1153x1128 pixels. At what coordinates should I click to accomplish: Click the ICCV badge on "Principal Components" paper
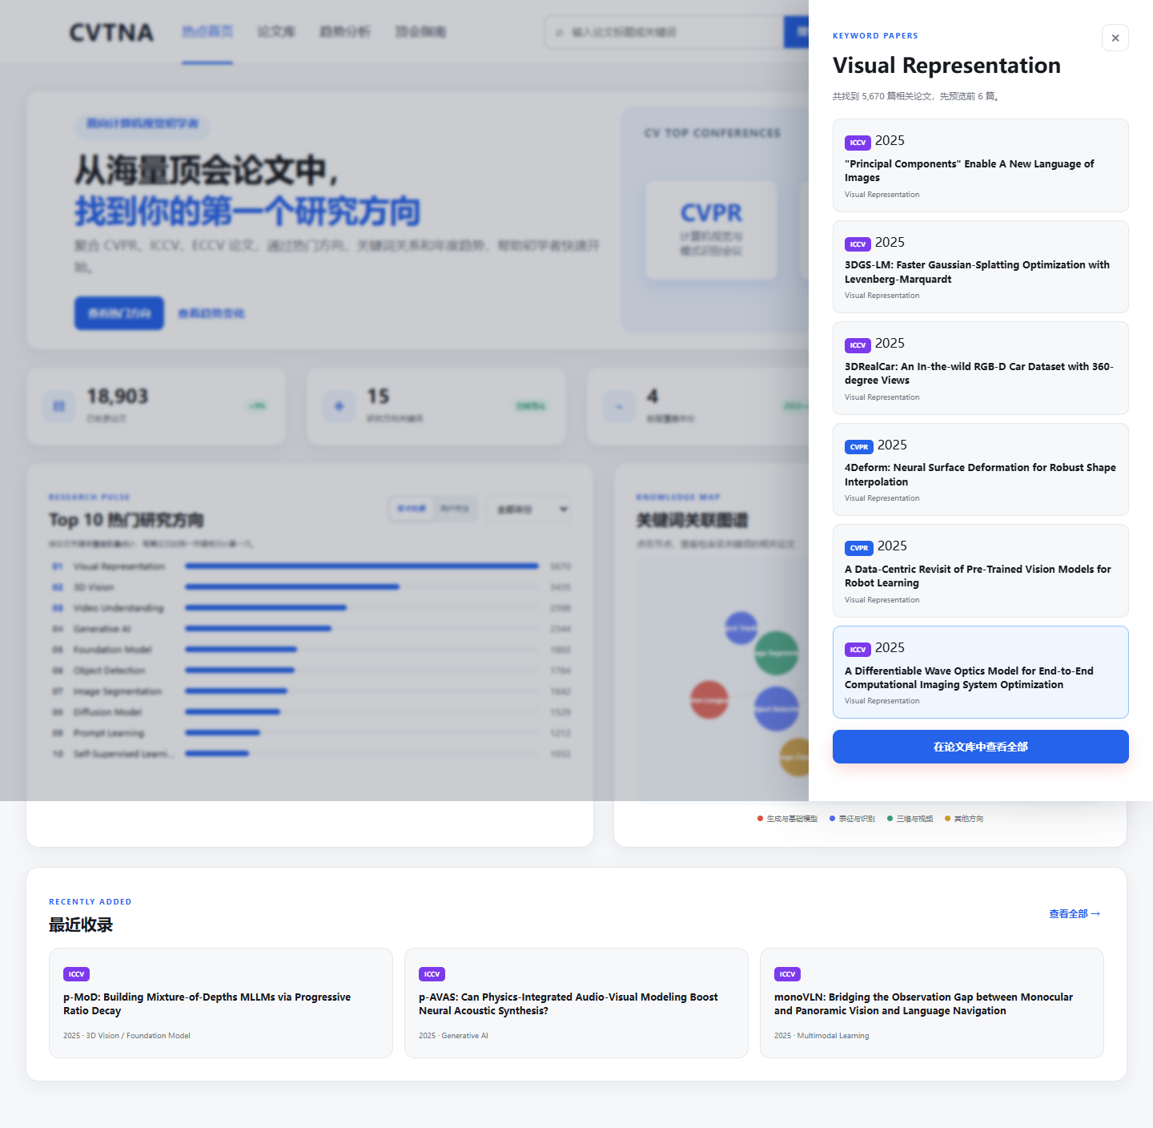(858, 143)
